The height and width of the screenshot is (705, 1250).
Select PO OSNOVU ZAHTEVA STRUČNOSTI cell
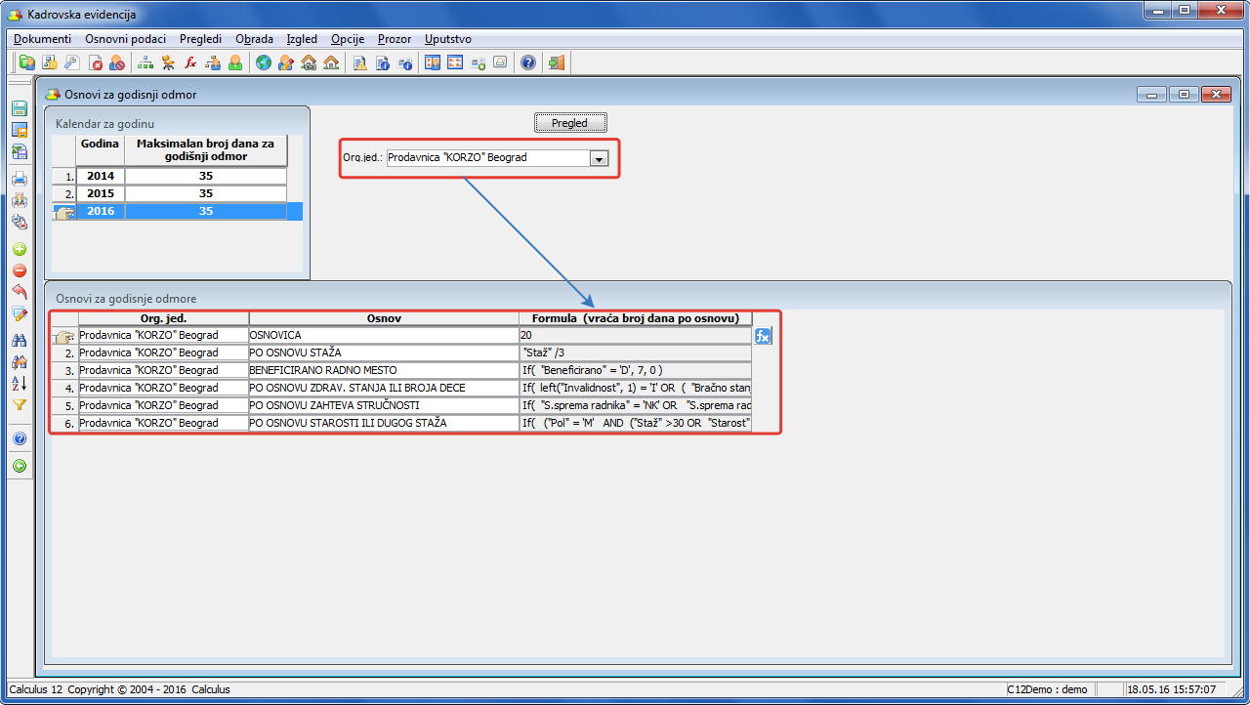pos(384,405)
